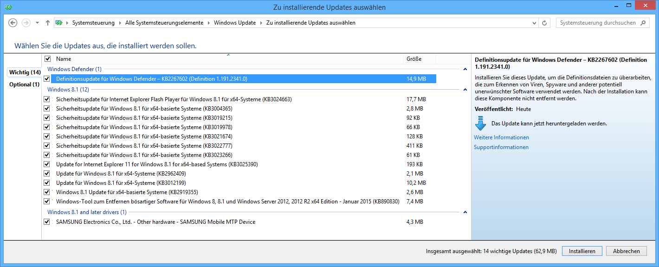Switch to the Wichtig (14) tab
Viewport: 659px width, 267px height.
[25, 72]
